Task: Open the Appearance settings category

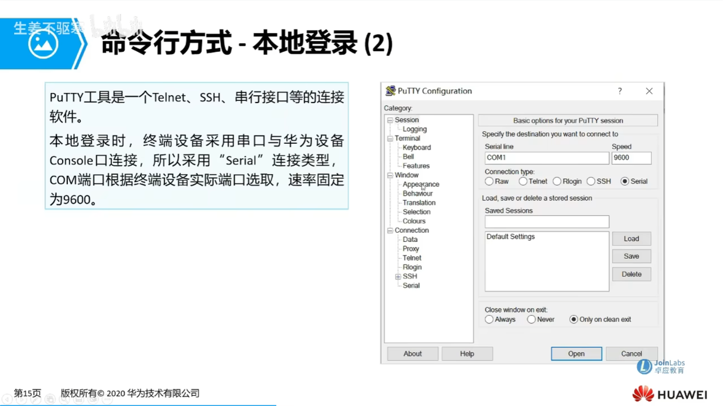Action: click(421, 184)
